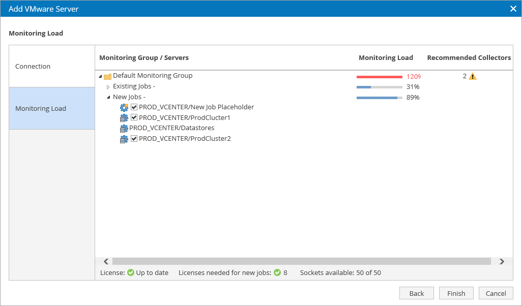Image resolution: width=522 pixels, height=306 pixels.
Task: Go Back to previous wizard step
Action: click(417, 293)
